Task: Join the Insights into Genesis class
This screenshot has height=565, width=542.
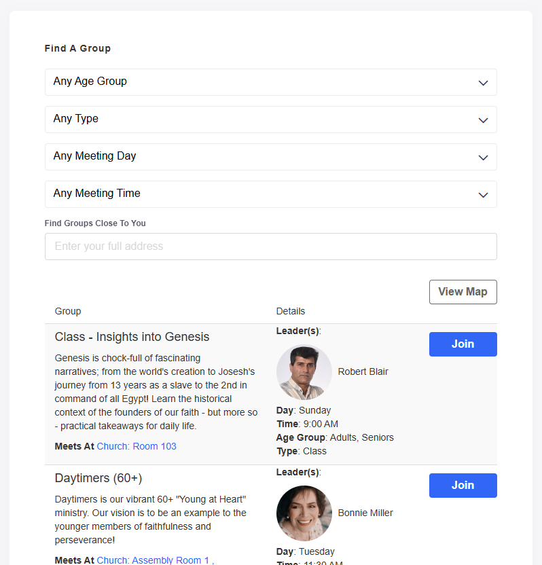Action: point(463,344)
